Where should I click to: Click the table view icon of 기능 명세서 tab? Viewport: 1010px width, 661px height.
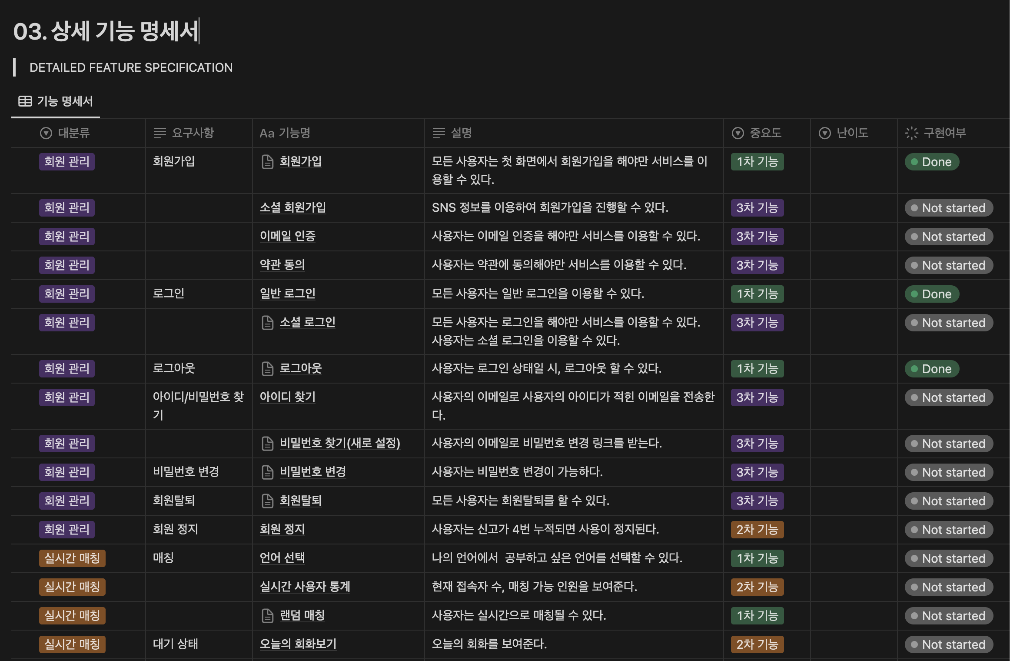point(25,101)
